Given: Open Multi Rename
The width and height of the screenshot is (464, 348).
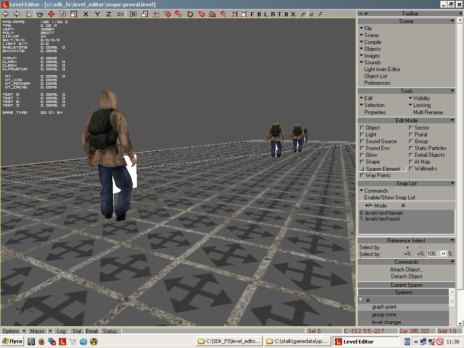Looking at the screenshot, I should coord(428,112).
